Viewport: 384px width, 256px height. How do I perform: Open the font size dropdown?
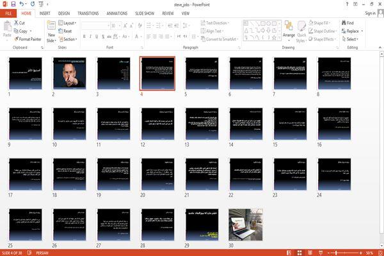pos(120,26)
